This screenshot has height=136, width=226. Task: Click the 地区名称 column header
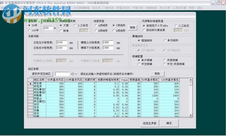click(x=40, y=80)
